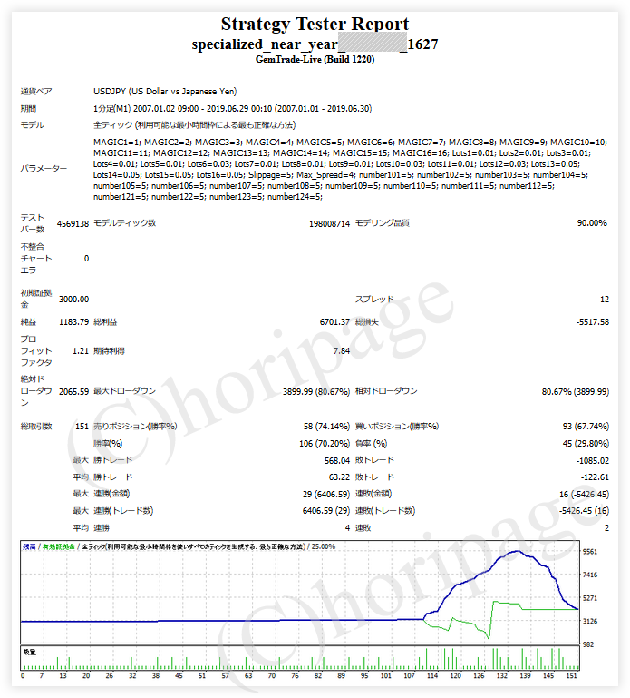
Task: Select the "総取引数" label
Action: click(36, 427)
